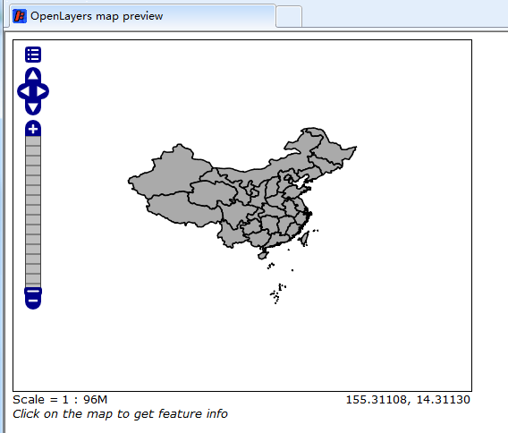Open the layer options menu icon
The width and height of the screenshot is (508, 433).
coord(33,55)
